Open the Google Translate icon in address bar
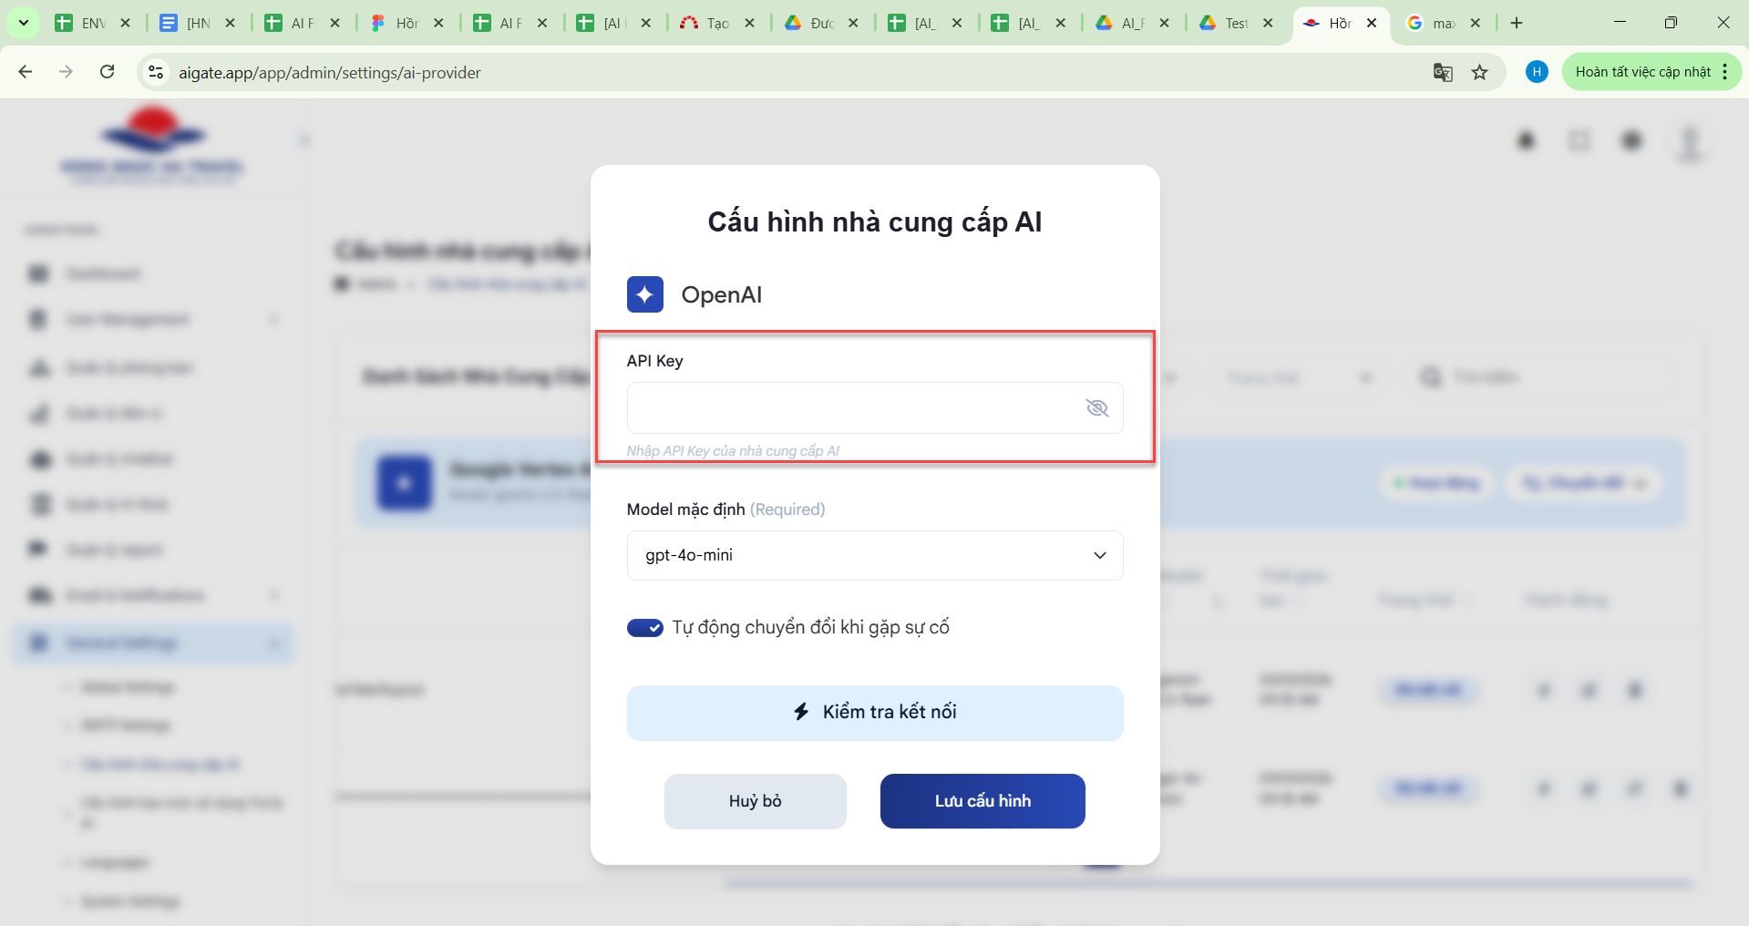Image resolution: width=1749 pixels, height=926 pixels. click(1442, 72)
